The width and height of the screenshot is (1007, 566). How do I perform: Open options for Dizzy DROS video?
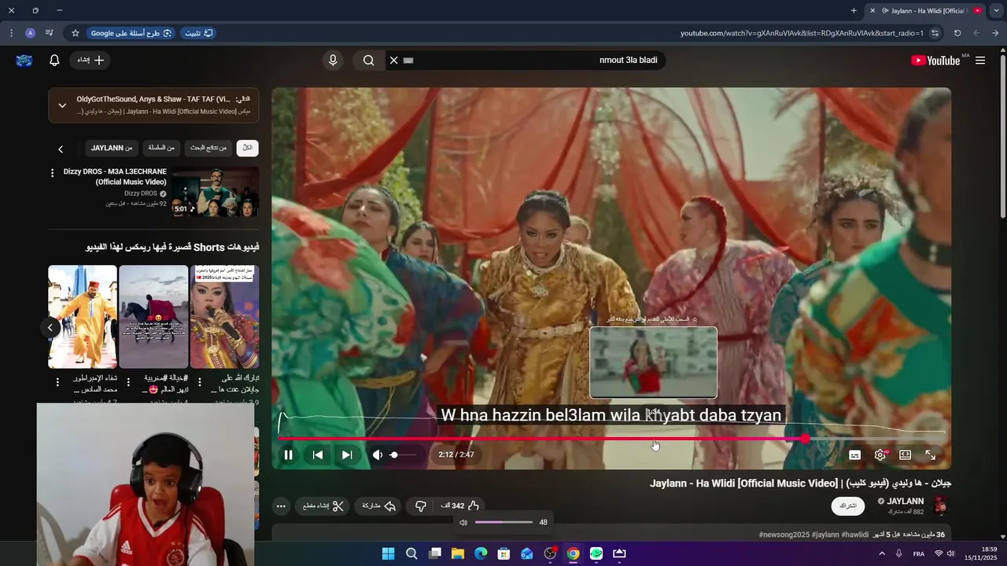pos(53,173)
